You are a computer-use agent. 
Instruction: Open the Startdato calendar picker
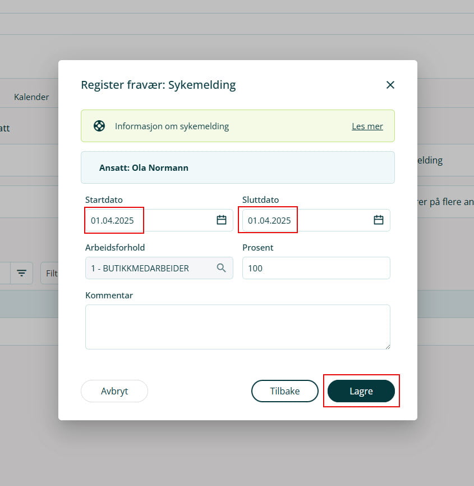tap(222, 220)
